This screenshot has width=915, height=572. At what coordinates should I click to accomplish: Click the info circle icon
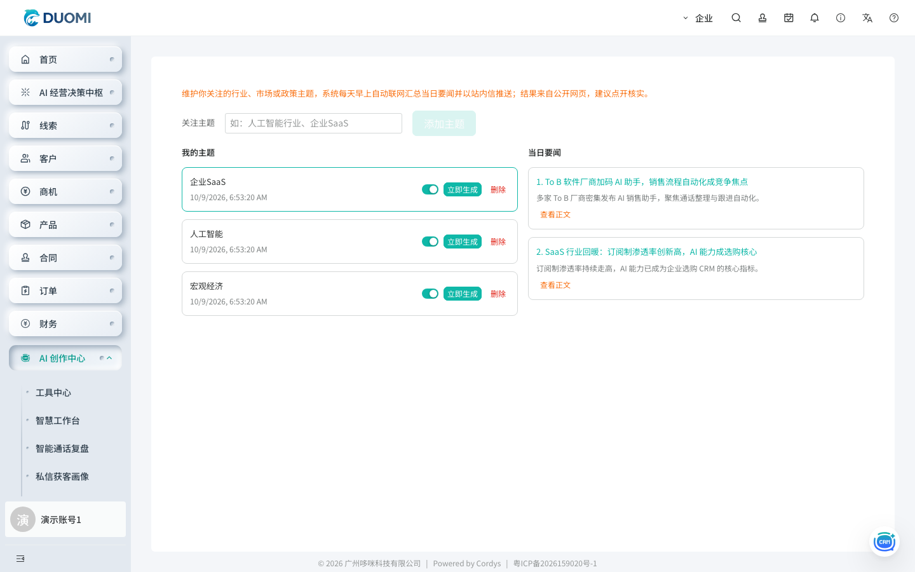point(841,18)
